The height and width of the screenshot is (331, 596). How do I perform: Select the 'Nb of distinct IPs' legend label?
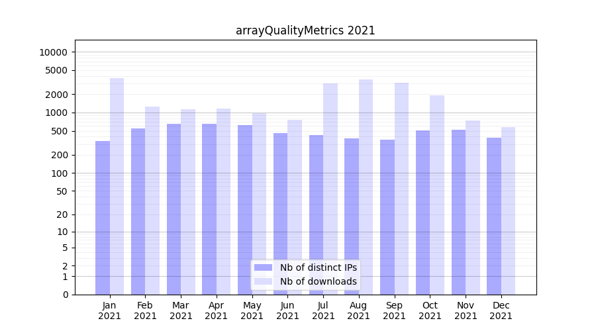[x=319, y=267]
